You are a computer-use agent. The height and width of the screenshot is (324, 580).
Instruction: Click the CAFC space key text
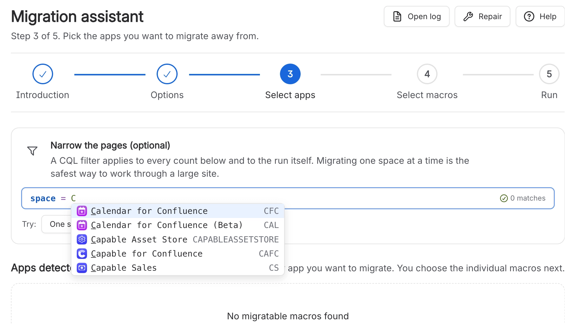(x=269, y=254)
